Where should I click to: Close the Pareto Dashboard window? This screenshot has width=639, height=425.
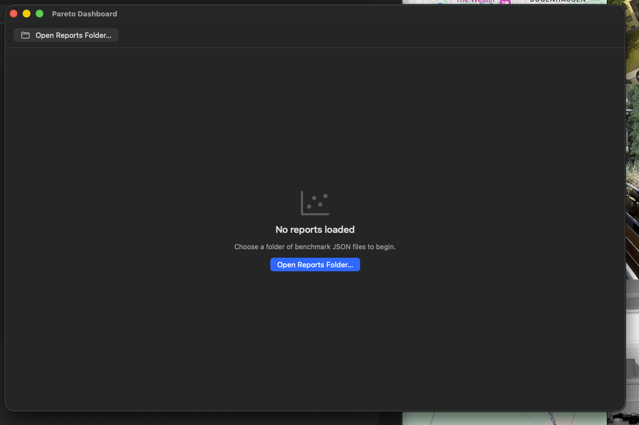coord(14,14)
